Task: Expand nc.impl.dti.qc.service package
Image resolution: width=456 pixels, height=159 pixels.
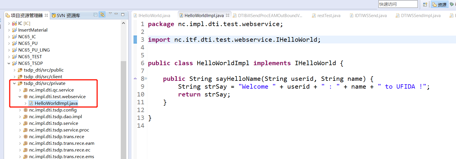Action: pyautogui.click(x=20, y=90)
